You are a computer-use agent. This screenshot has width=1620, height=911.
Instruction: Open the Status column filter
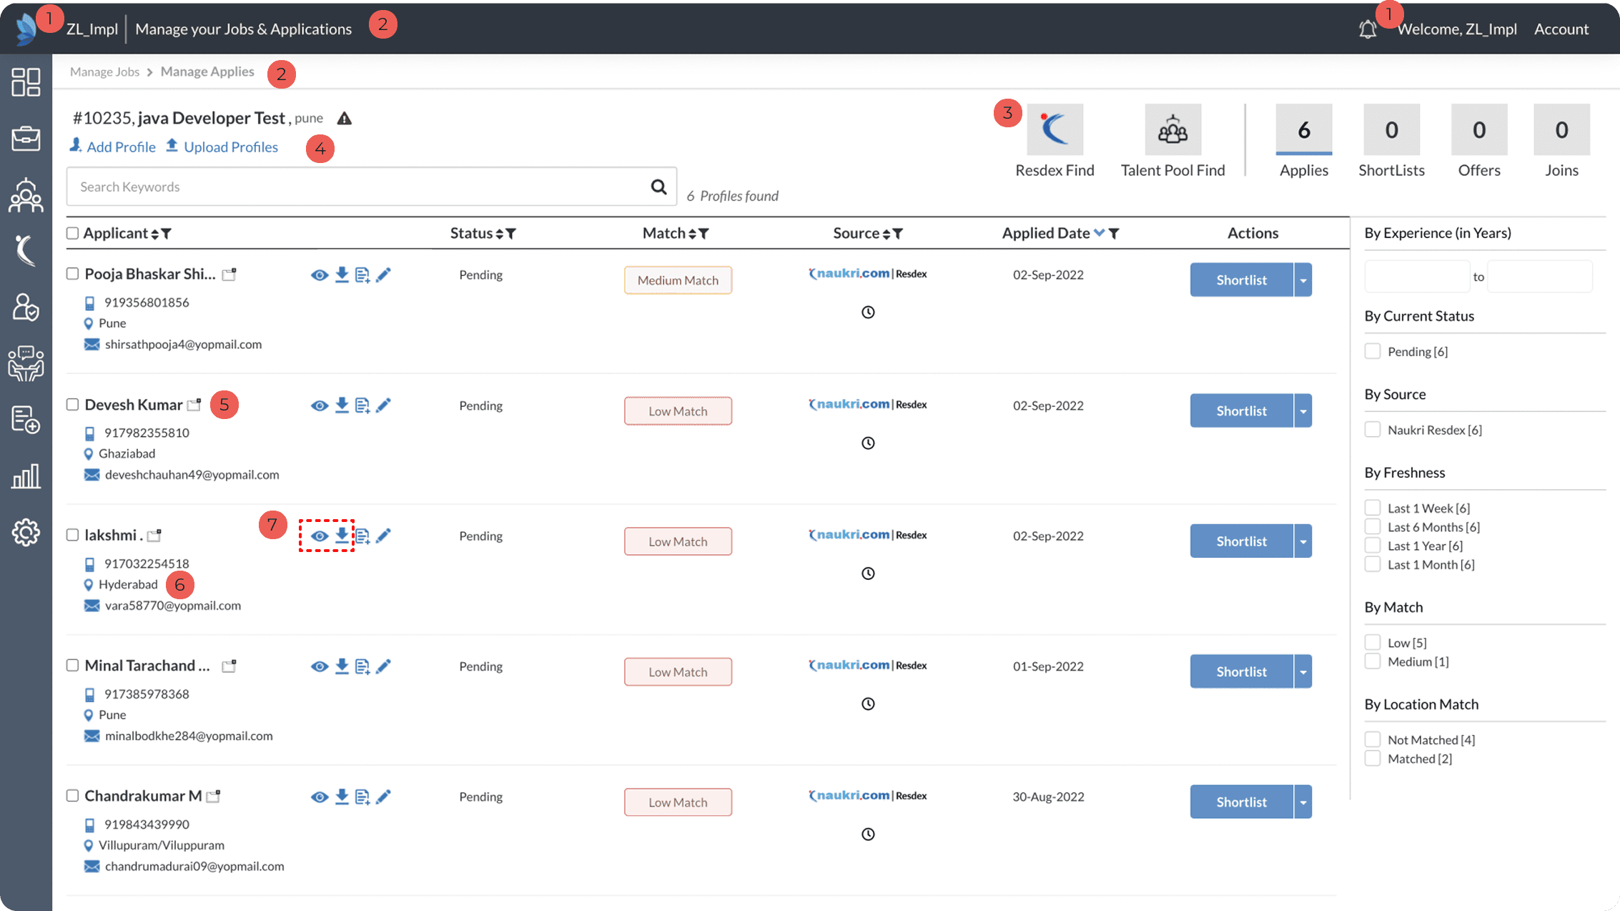[x=511, y=234]
